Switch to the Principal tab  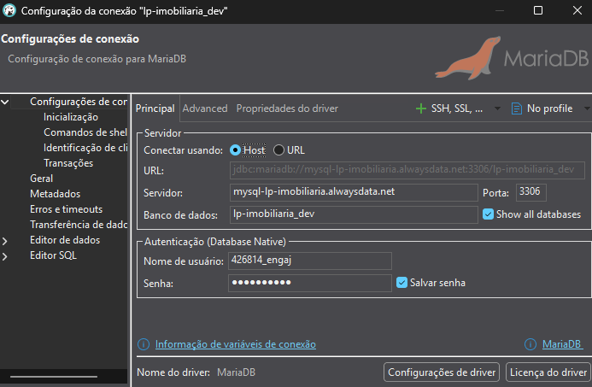[x=155, y=108]
